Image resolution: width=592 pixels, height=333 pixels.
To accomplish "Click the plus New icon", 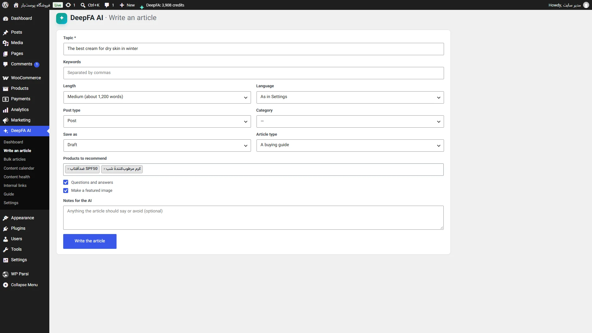I will [x=122, y=5].
